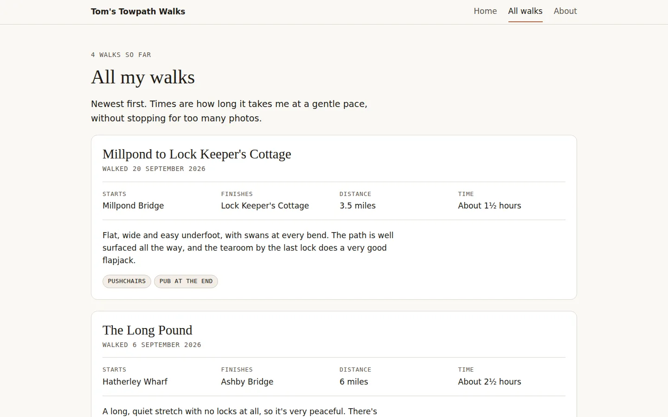
Task: Click 'WALKED 6 SEPTEMBER 2026' date
Action: (x=152, y=345)
